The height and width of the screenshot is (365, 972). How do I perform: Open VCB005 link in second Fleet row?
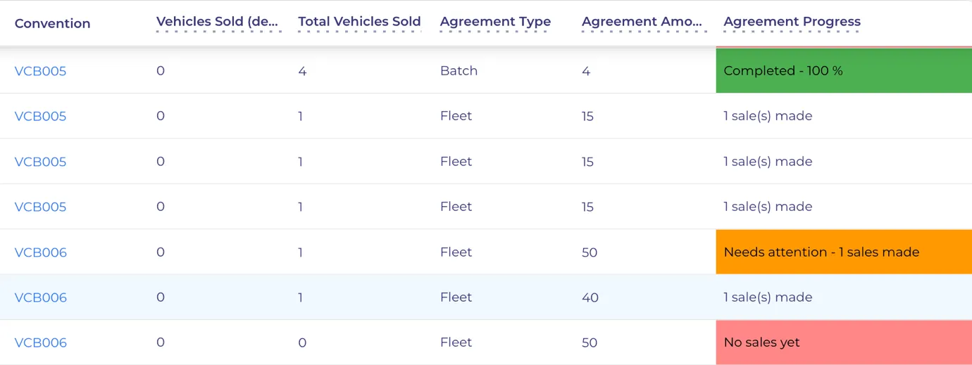(40, 162)
